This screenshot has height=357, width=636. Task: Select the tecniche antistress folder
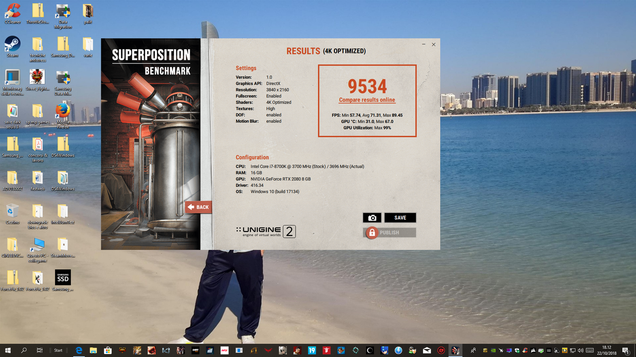[37, 49]
